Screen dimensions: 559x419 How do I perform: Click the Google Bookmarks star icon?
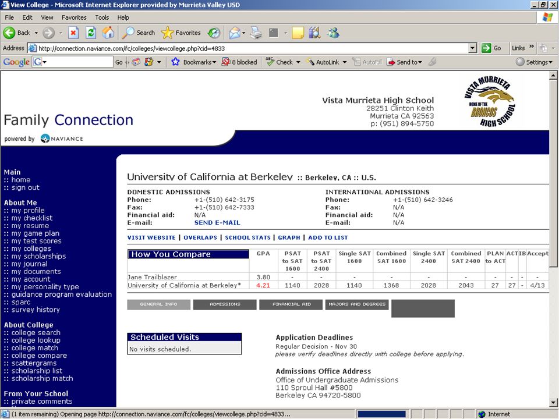click(x=175, y=62)
